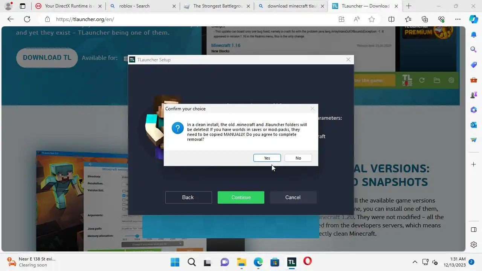
Task: Open Drop paper plane sidebar icon
Action: pyautogui.click(x=474, y=140)
